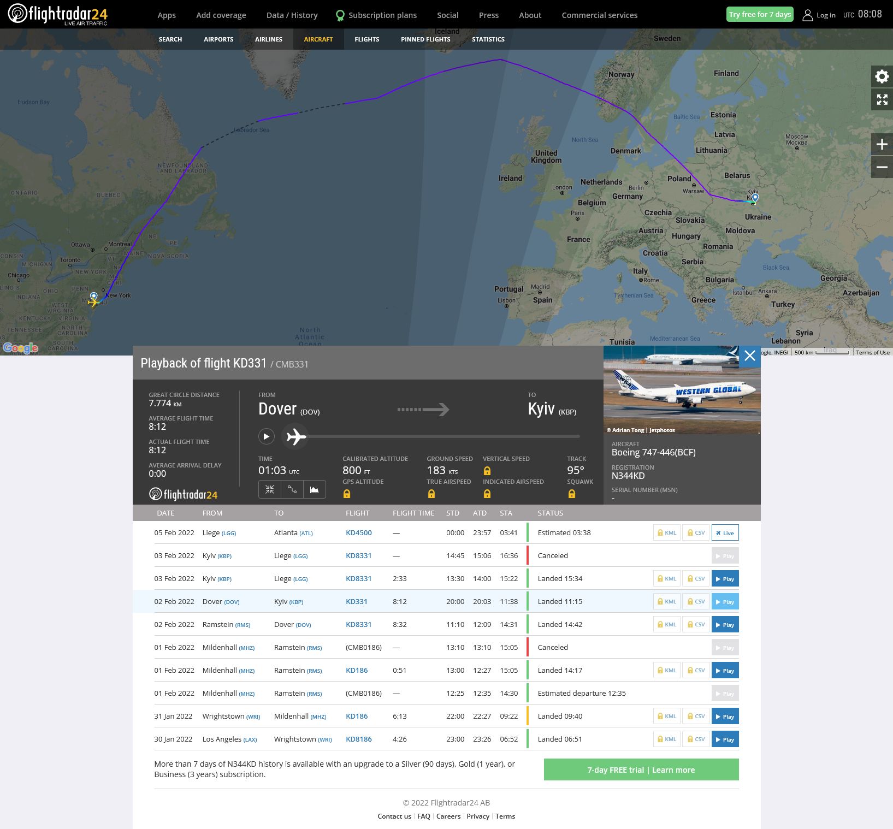This screenshot has height=829, width=893.
Task: Show the altitude and speed graph
Action: point(315,489)
